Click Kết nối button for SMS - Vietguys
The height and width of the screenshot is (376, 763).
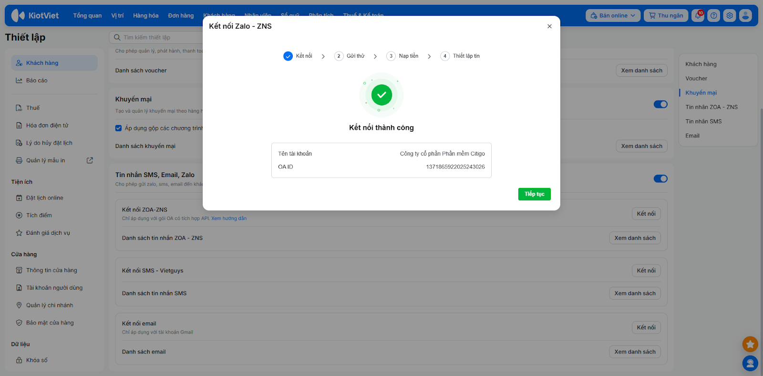click(x=646, y=271)
